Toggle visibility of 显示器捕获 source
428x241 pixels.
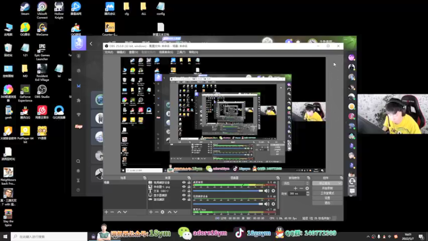[x=184, y=195]
